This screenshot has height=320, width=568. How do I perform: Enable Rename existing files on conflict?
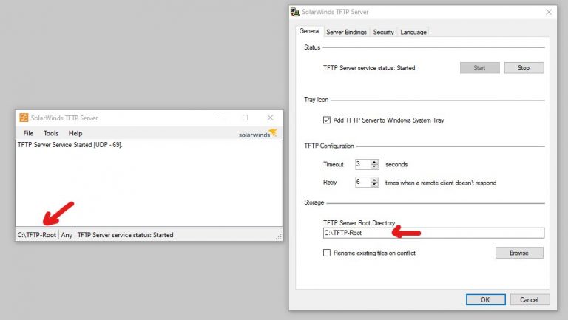[327, 253]
